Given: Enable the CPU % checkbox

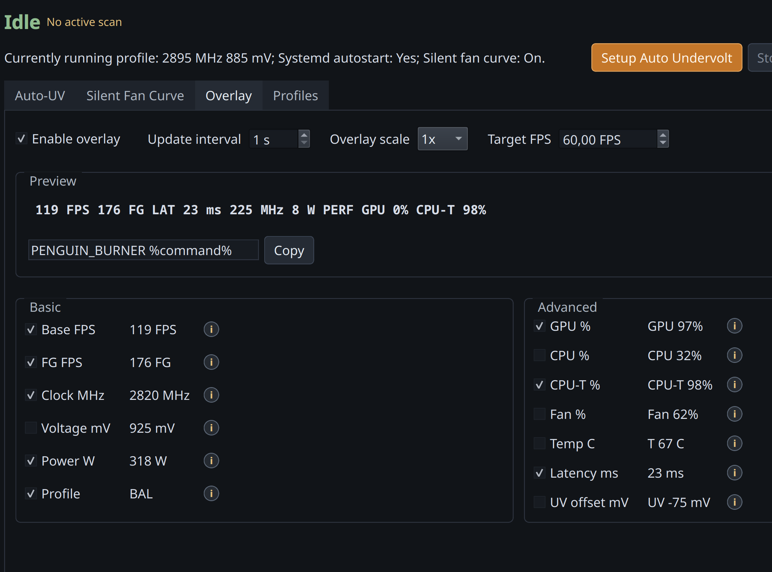Looking at the screenshot, I should [x=540, y=355].
